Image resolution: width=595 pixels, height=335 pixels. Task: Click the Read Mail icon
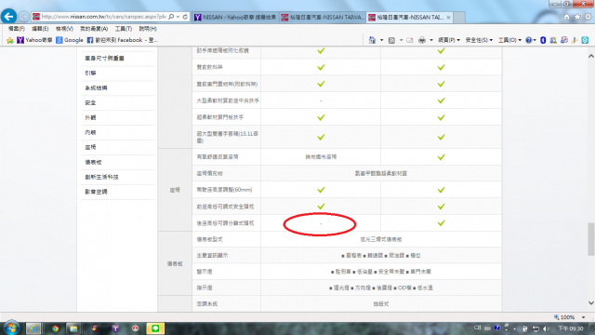tap(409, 40)
